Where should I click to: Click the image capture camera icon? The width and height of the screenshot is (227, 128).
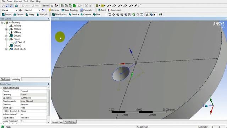16,6
